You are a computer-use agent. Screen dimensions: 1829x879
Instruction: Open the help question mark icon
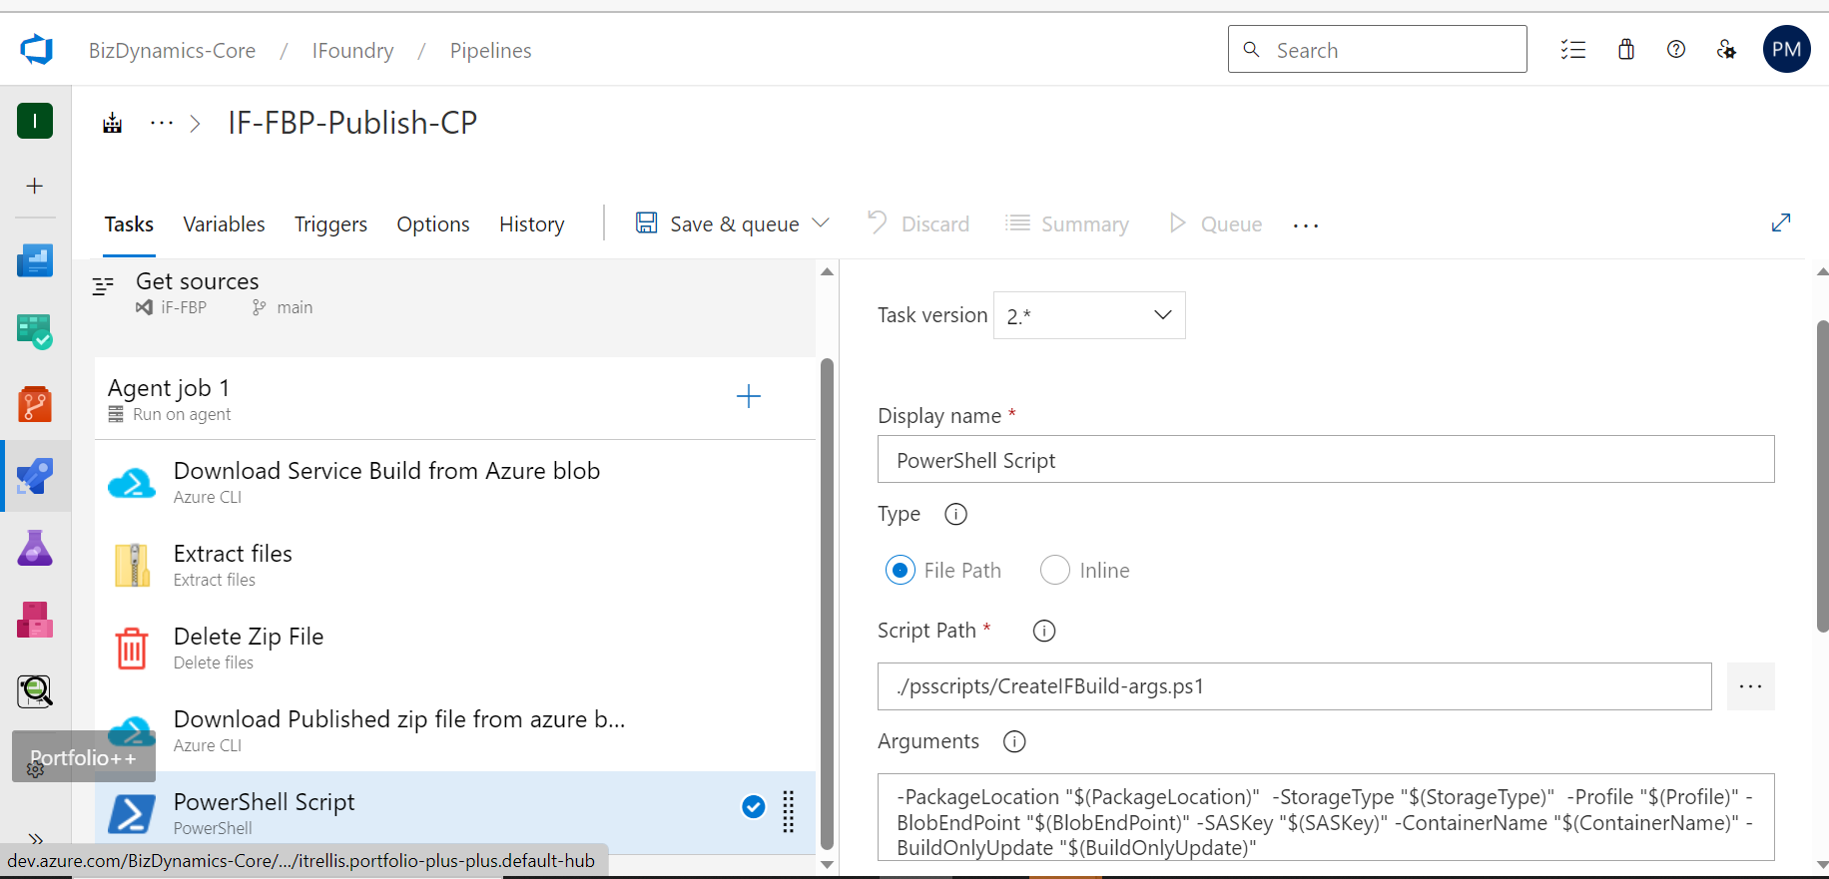point(1676,49)
